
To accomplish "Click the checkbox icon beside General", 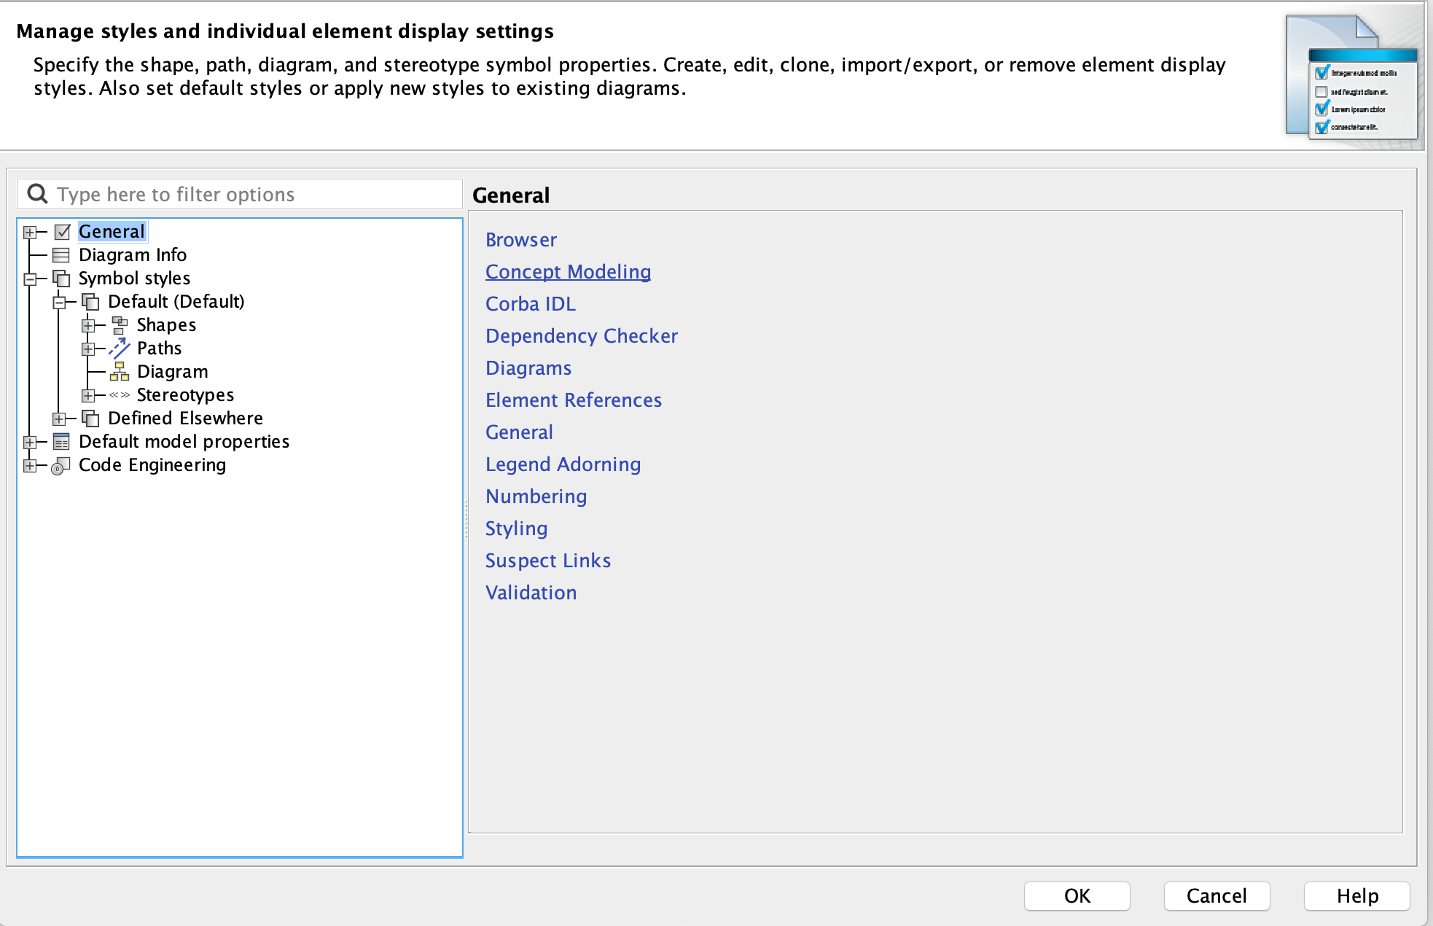I will 63,232.
